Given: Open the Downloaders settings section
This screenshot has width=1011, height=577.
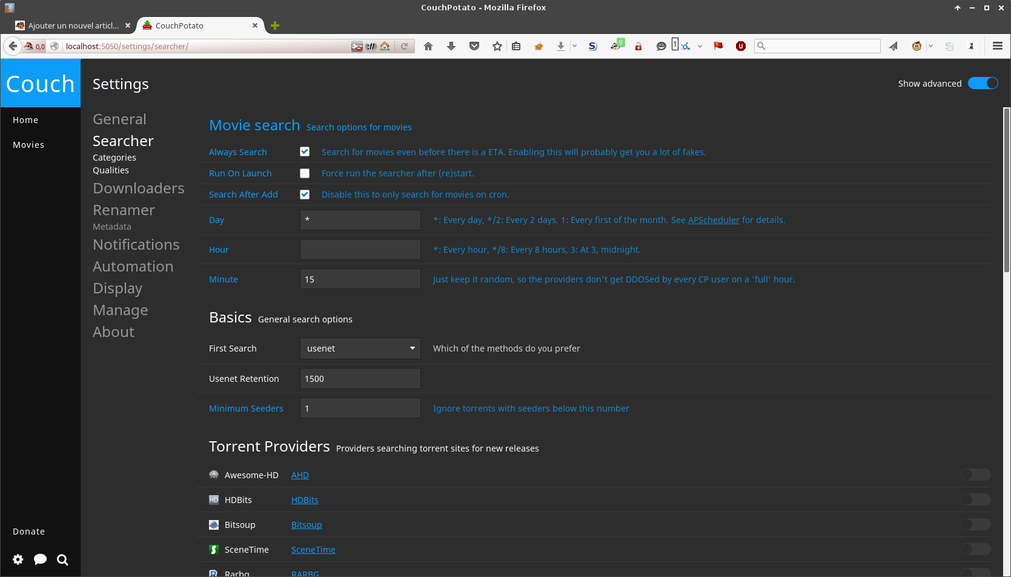Looking at the screenshot, I should tap(139, 188).
